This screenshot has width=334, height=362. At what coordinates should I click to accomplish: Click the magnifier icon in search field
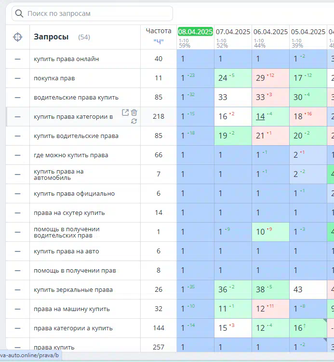(19, 13)
